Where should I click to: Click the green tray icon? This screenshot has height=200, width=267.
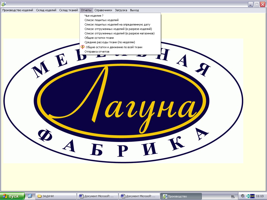(x=248, y=196)
